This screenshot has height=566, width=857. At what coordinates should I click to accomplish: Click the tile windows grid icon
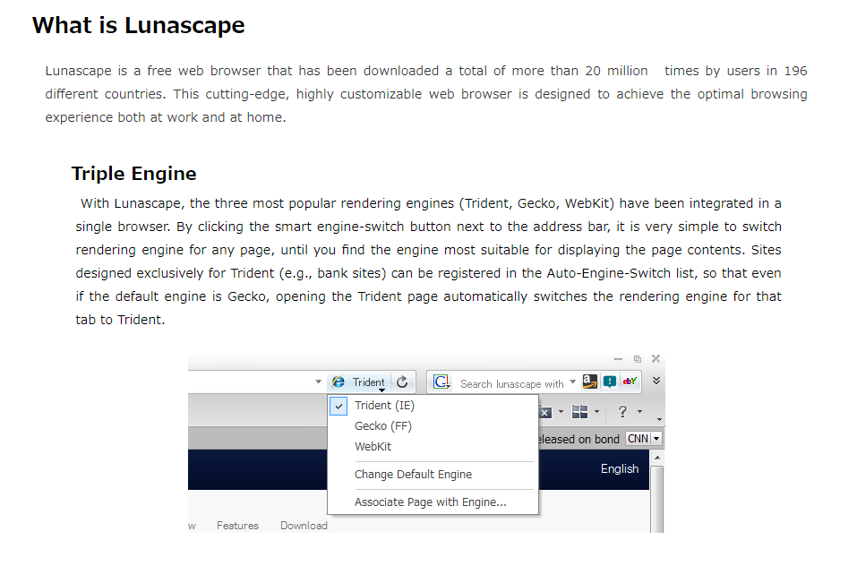tap(580, 411)
